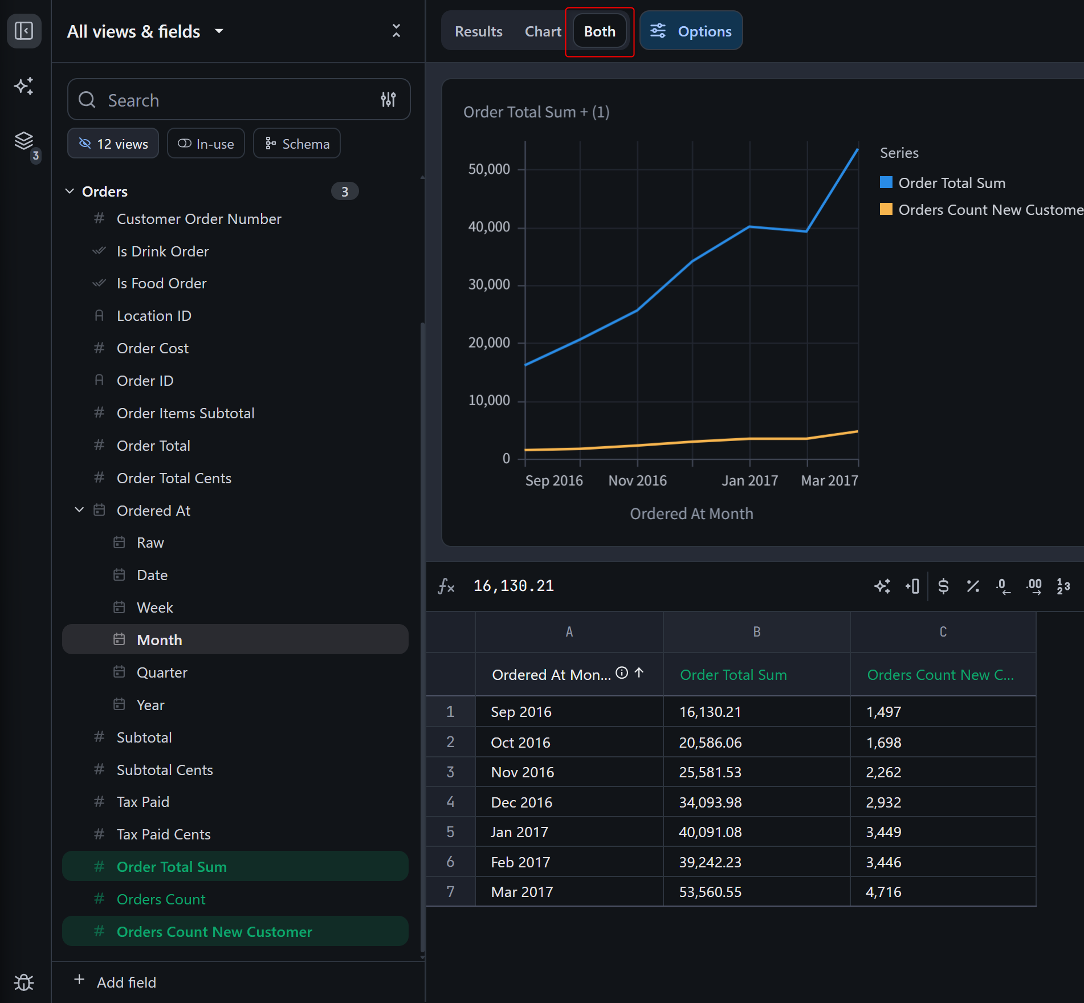Screen dimensions: 1084x1003
Task: Toggle the 12 views hidden filter
Action: point(113,144)
